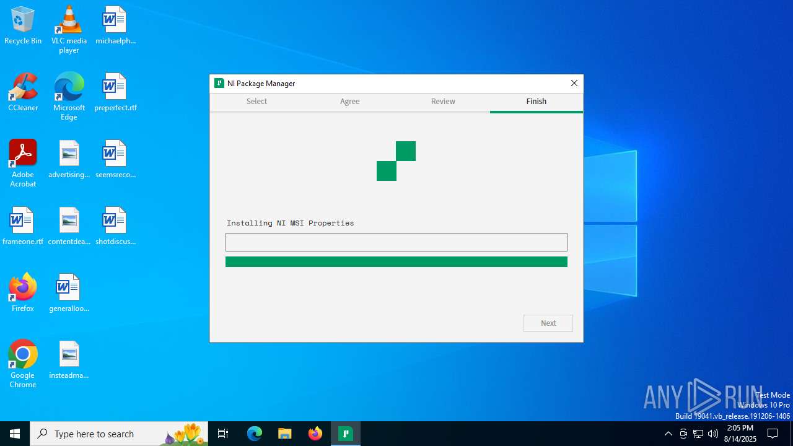Open Microsoft Edge desktop shortcut
Image resolution: width=793 pixels, height=446 pixels.
point(69,97)
